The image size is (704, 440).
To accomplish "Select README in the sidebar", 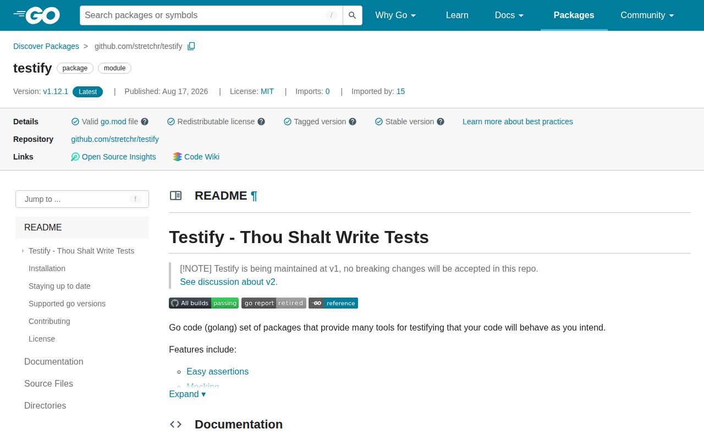I will [x=82, y=228].
